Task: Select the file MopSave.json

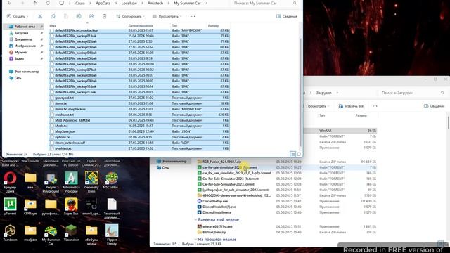Action: click(139, 131)
